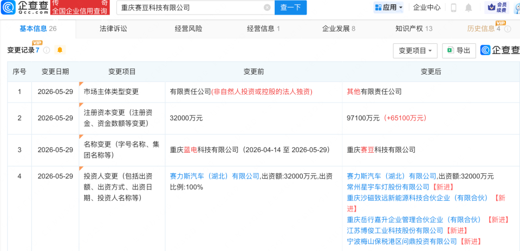Click the 序号 column header

point(19,72)
